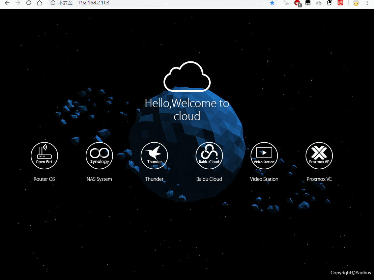374x280 pixels.
Task: Click the mouse-shaped extension icon
Action: [329, 3]
